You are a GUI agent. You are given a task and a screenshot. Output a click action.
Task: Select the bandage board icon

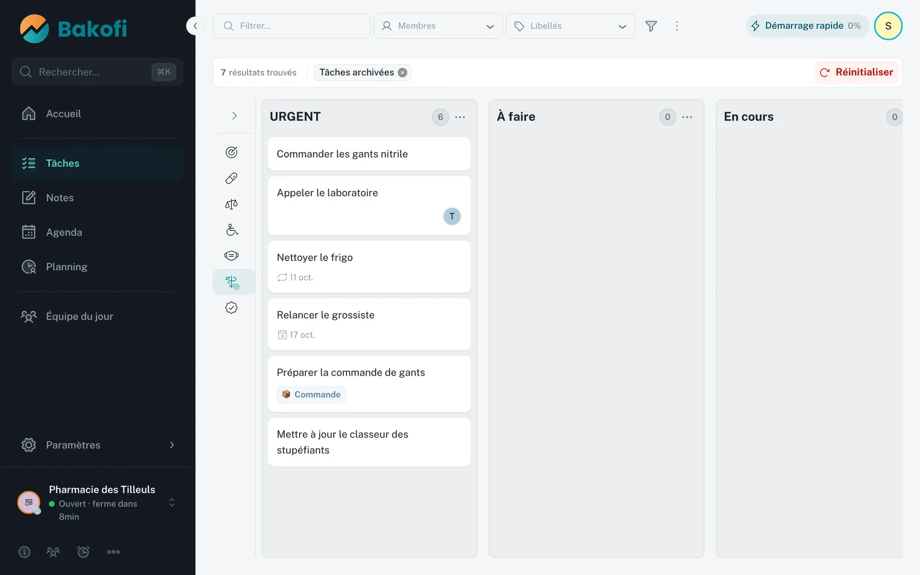click(232, 178)
